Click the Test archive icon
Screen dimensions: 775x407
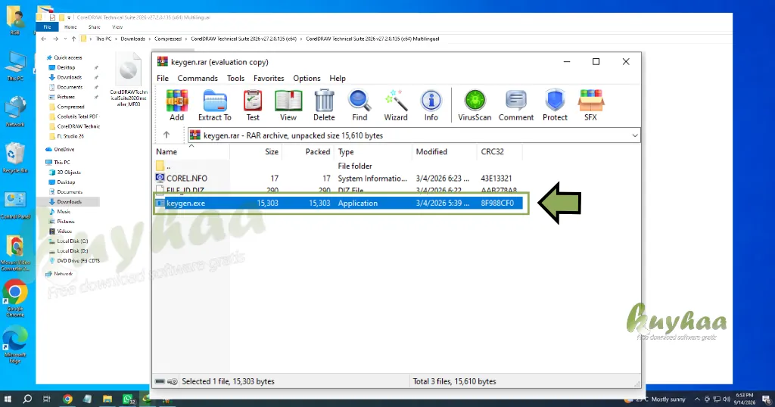[253, 105]
